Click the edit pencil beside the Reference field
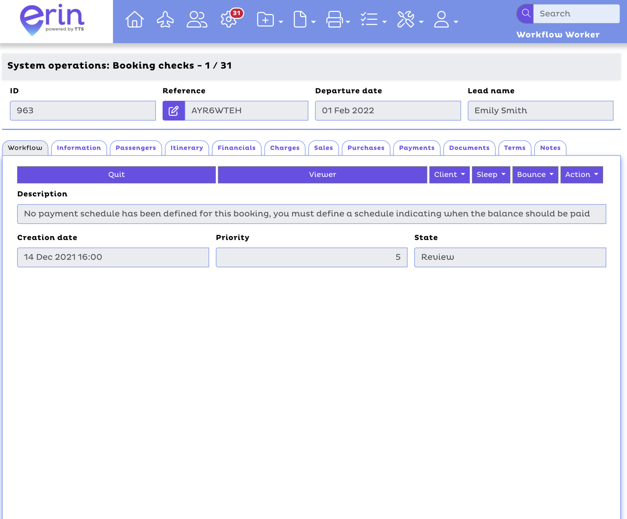Viewport: 627px width, 519px height. coord(174,111)
